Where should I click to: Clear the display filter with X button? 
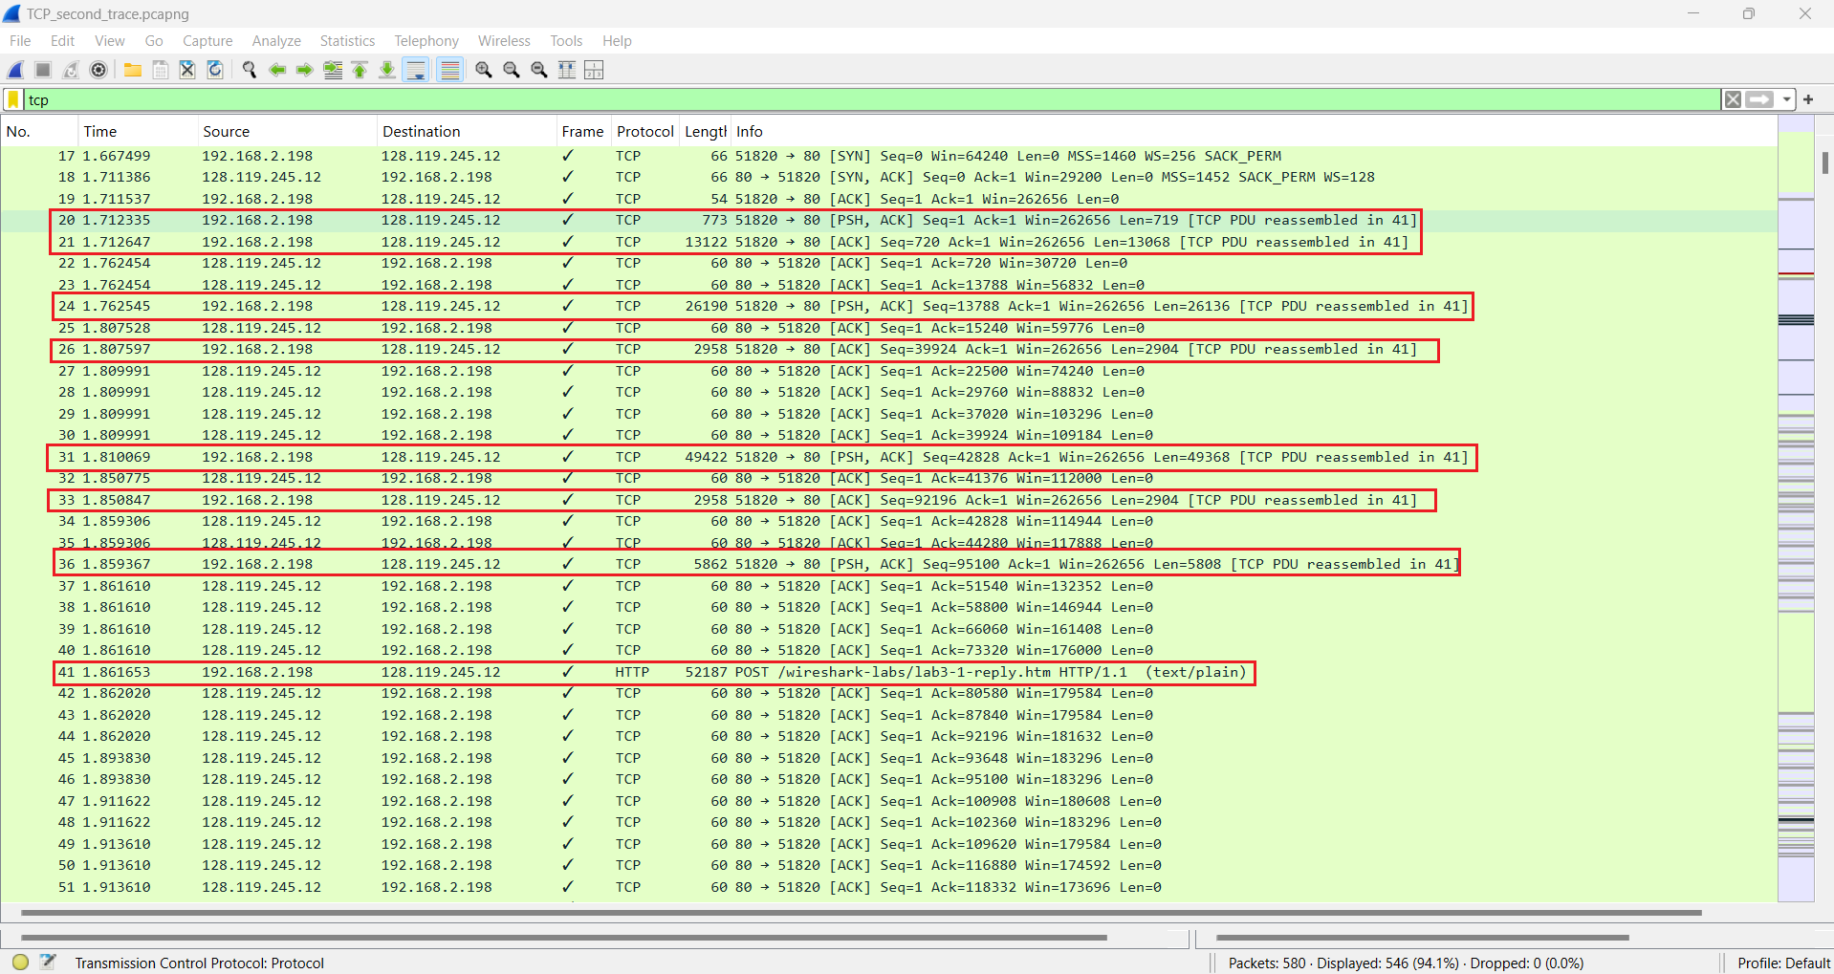[x=1733, y=99]
